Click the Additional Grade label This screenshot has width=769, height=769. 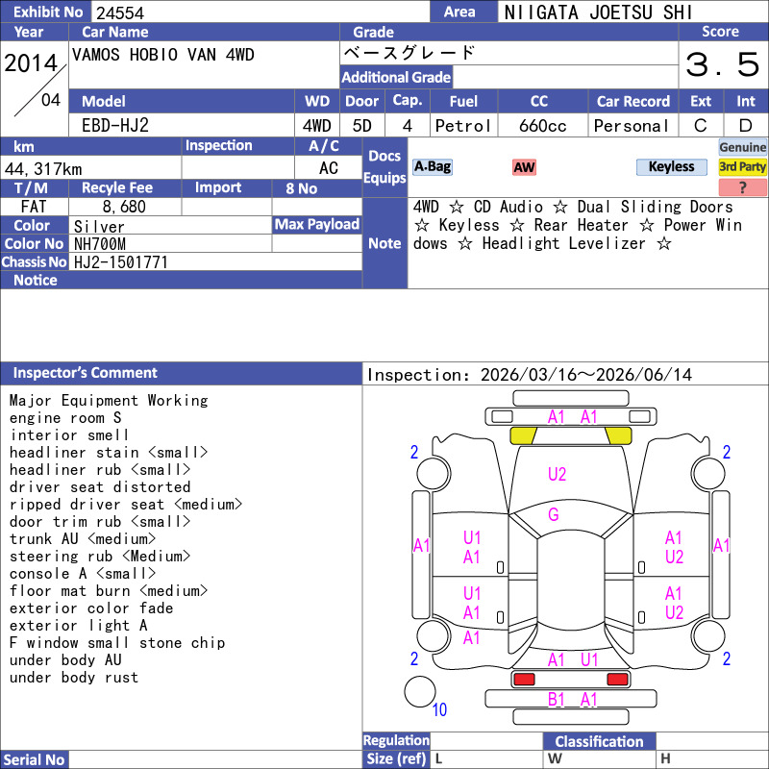click(x=396, y=77)
